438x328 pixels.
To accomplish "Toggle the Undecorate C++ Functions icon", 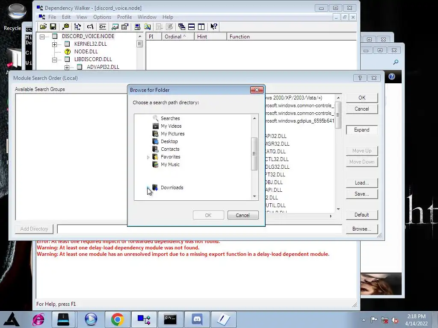I will tap(103, 27).
